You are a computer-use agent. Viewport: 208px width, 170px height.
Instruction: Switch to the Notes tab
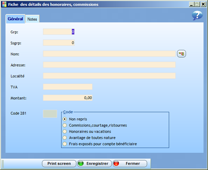[32, 19]
